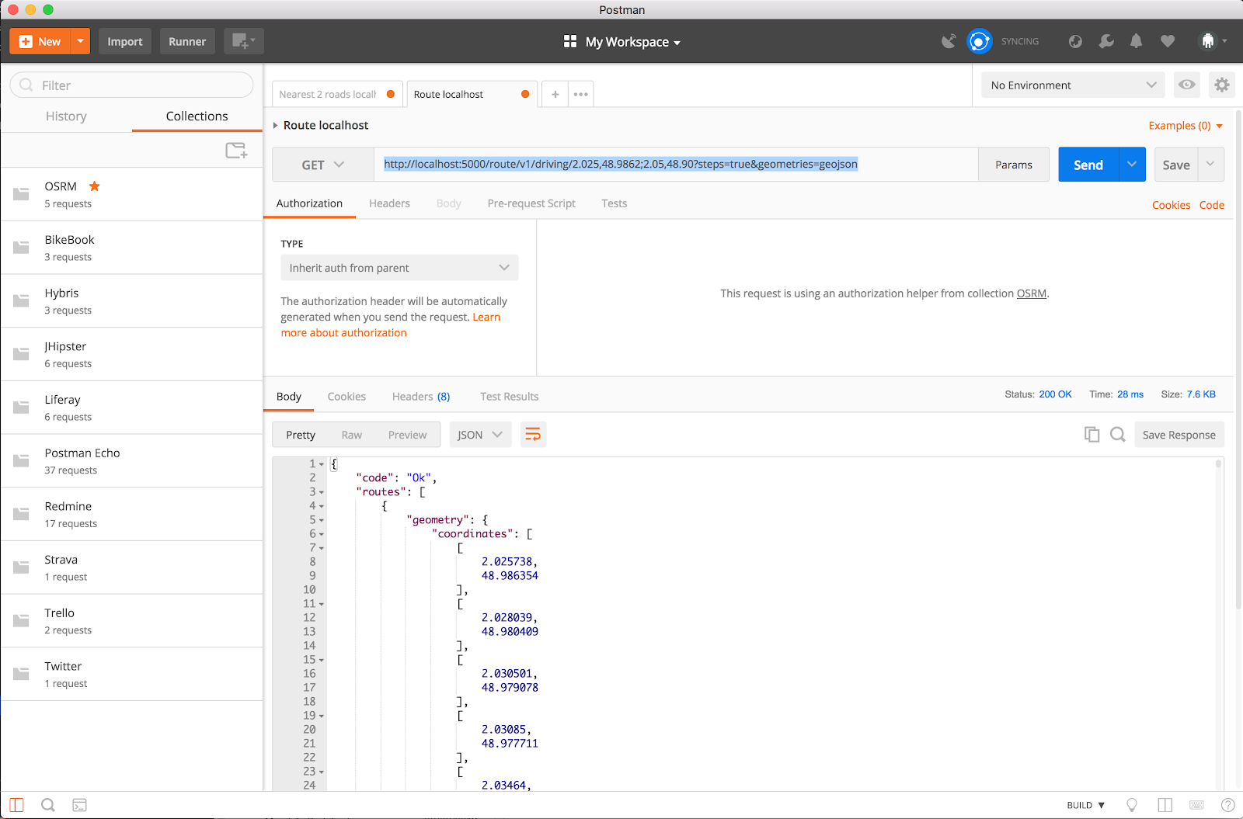
Task: Click the interceptor satellite icon
Action: pyautogui.click(x=949, y=41)
